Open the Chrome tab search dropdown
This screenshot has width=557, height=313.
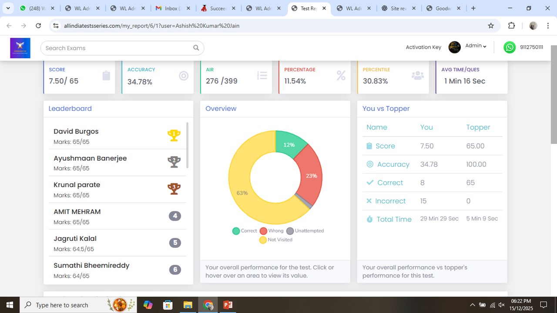[x=8, y=8]
